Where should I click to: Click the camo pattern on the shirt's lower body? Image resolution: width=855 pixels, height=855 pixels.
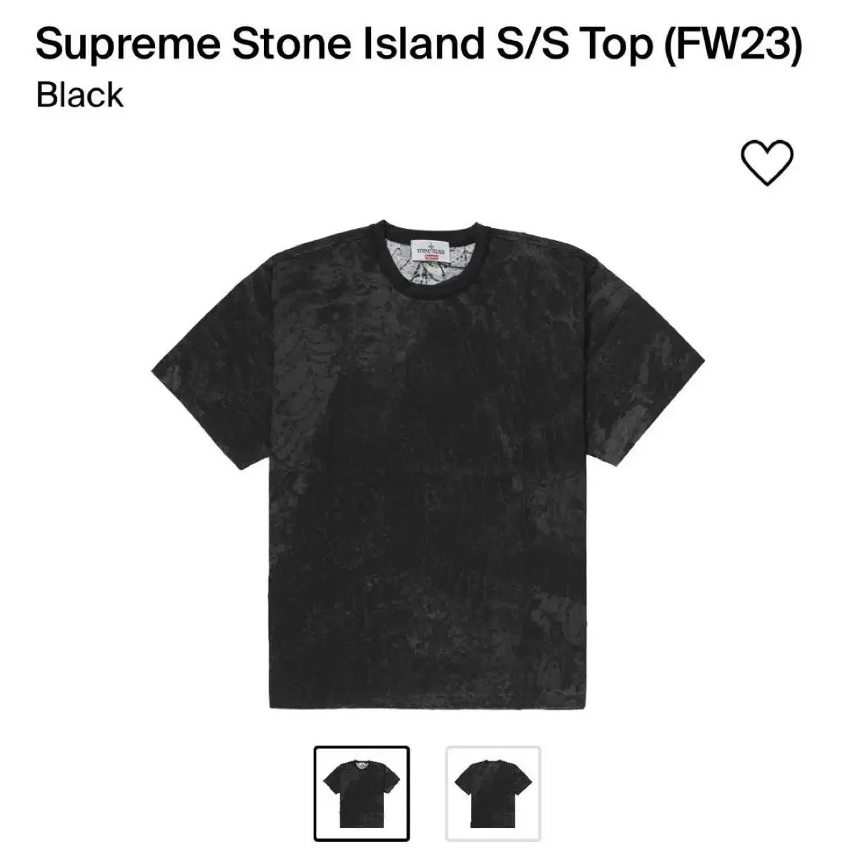point(427,616)
